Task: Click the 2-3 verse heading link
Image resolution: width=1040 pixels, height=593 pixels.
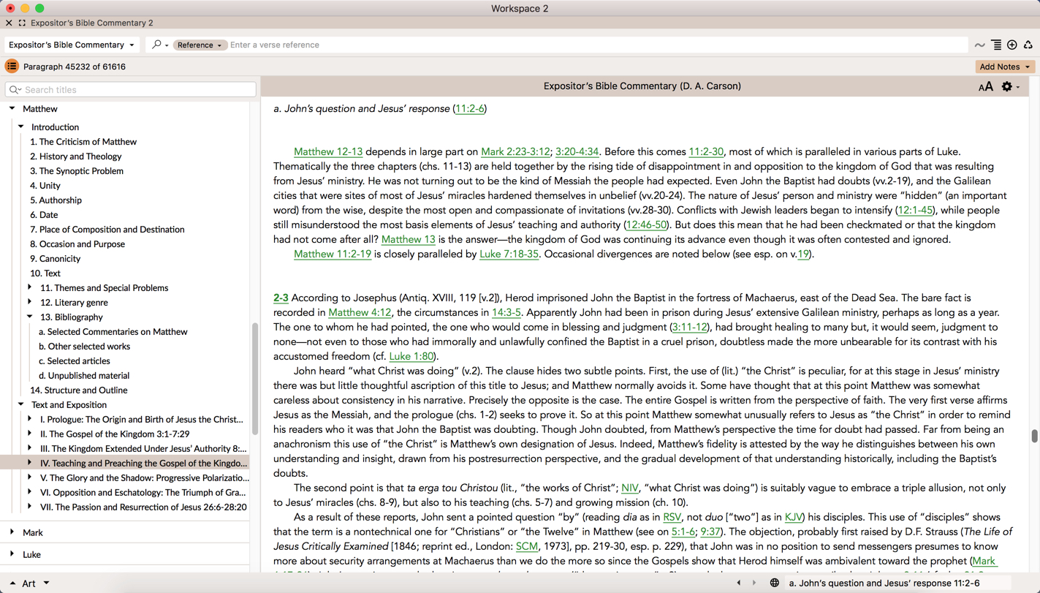Action: click(281, 298)
